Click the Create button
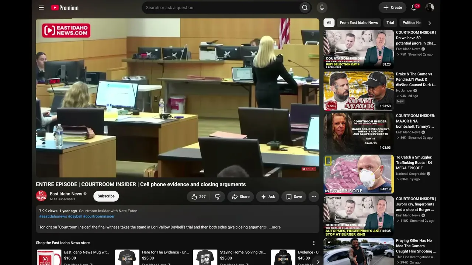The height and width of the screenshot is (265, 472). click(393, 7)
